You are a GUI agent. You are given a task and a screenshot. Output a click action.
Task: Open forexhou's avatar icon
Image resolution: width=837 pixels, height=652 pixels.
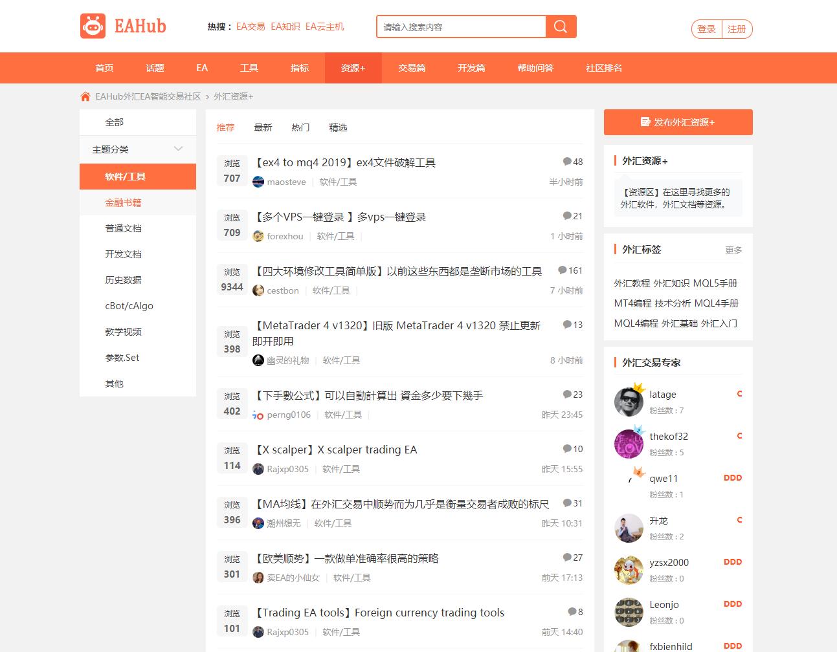[258, 236]
